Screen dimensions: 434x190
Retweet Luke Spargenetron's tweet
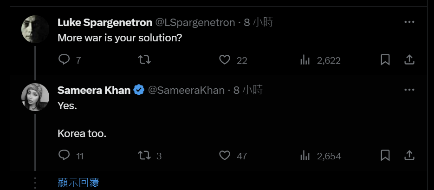point(145,60)
